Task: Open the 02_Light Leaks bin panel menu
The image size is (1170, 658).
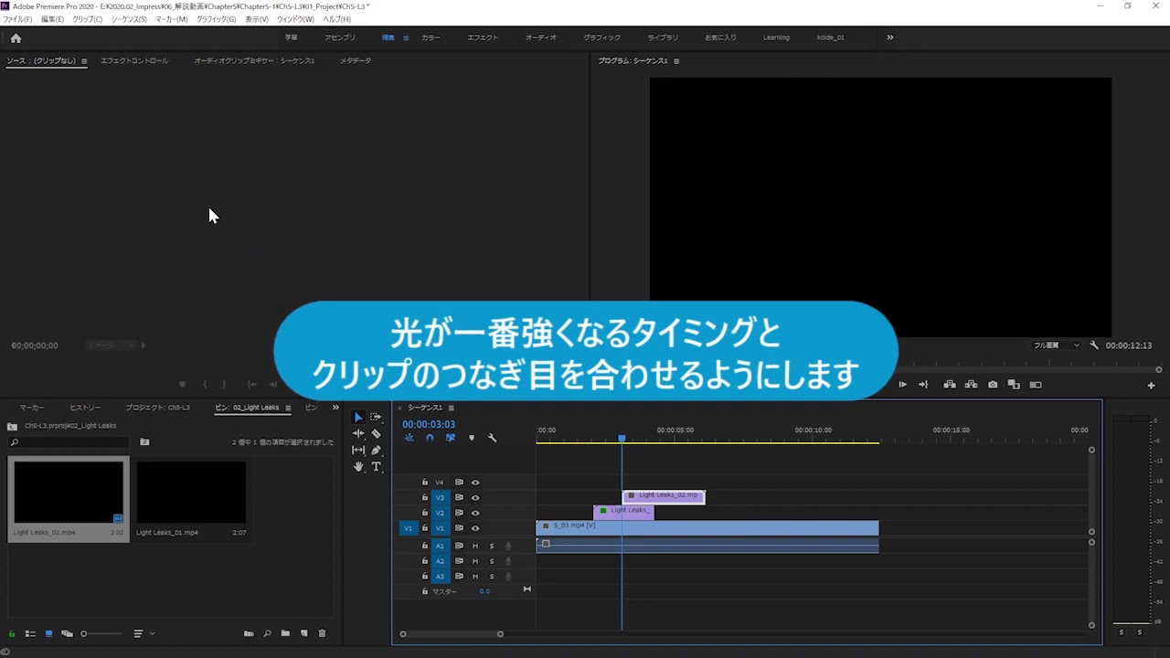Action: point(288,408)
